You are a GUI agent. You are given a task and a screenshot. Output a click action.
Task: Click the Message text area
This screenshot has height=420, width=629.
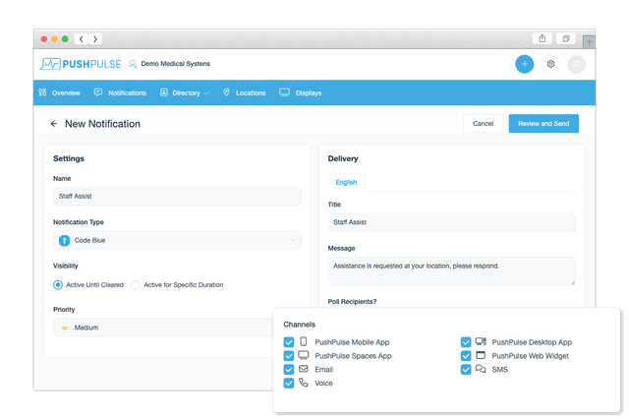click(x=451, y=270)
